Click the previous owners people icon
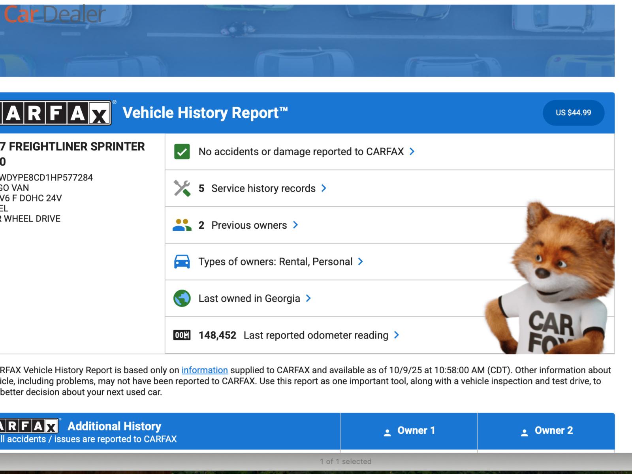The height and width of the screenshot is (474, 632). (182, 225)
